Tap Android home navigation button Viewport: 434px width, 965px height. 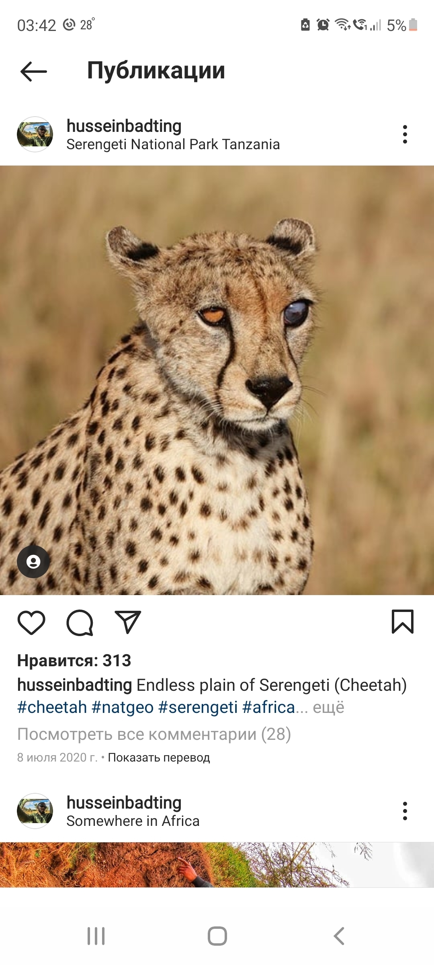pyautogui.click(x=217, y=936)
